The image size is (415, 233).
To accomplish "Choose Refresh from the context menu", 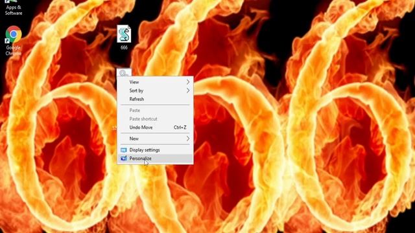I will pyautogui.click(x=155, y=99).
